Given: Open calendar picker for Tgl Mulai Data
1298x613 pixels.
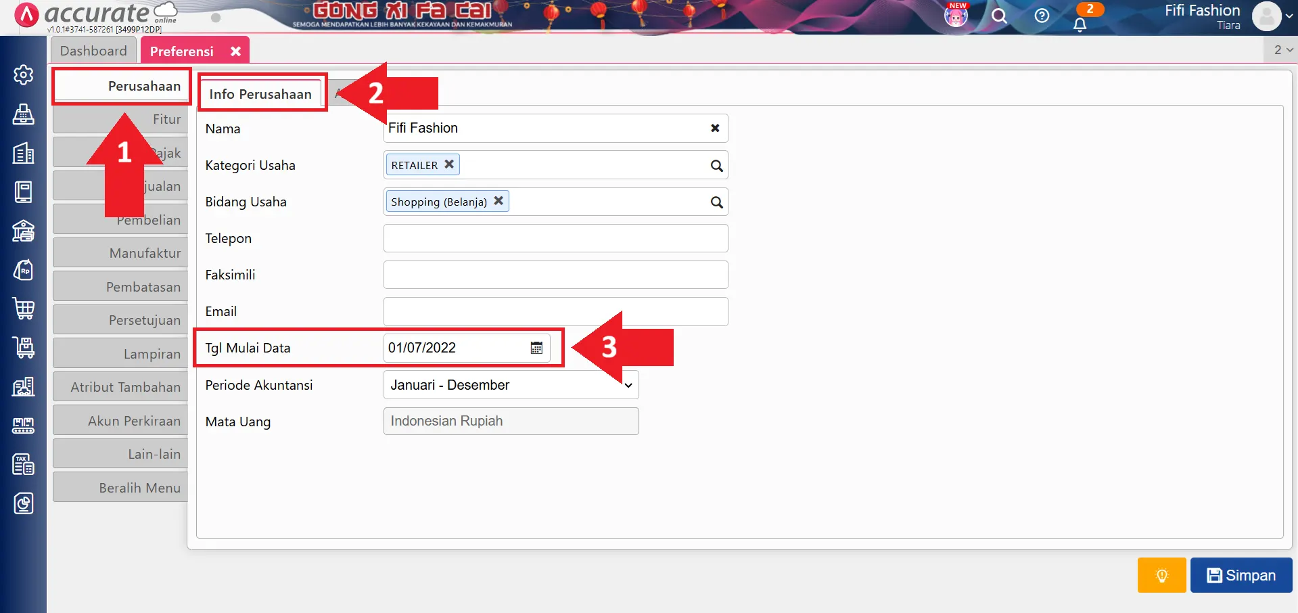Looking at the screenshot, I should [x=536, y=348].
